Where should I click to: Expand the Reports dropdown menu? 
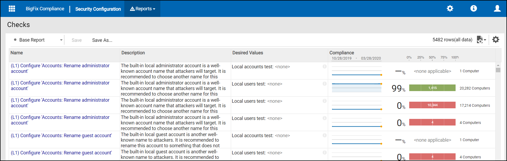[x=143, y=9]
